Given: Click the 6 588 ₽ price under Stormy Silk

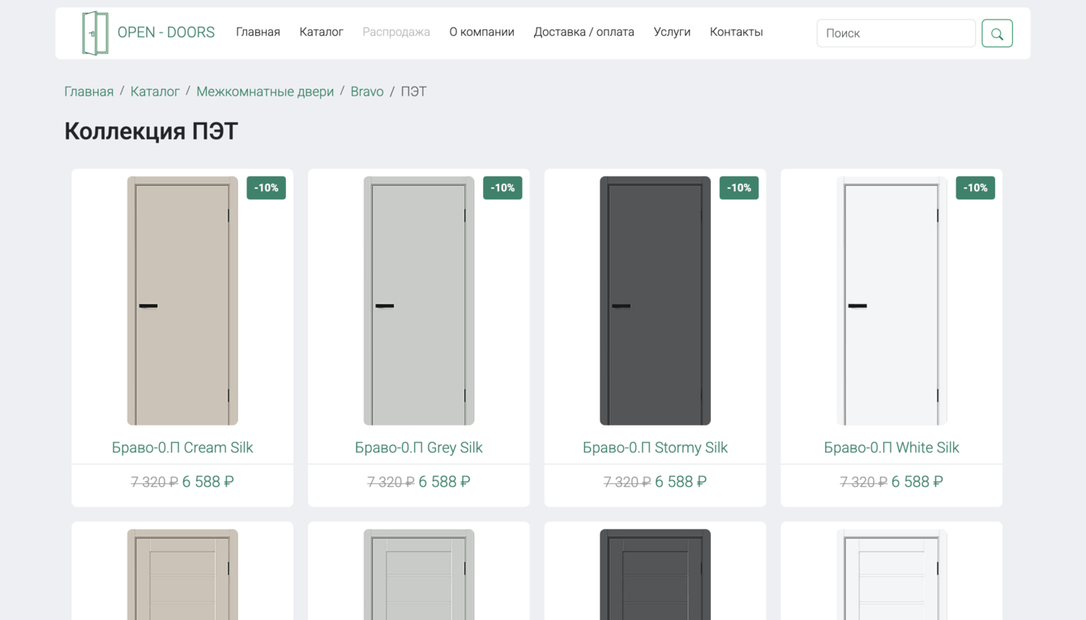Looking at the screenshot, I should (681, 482).
